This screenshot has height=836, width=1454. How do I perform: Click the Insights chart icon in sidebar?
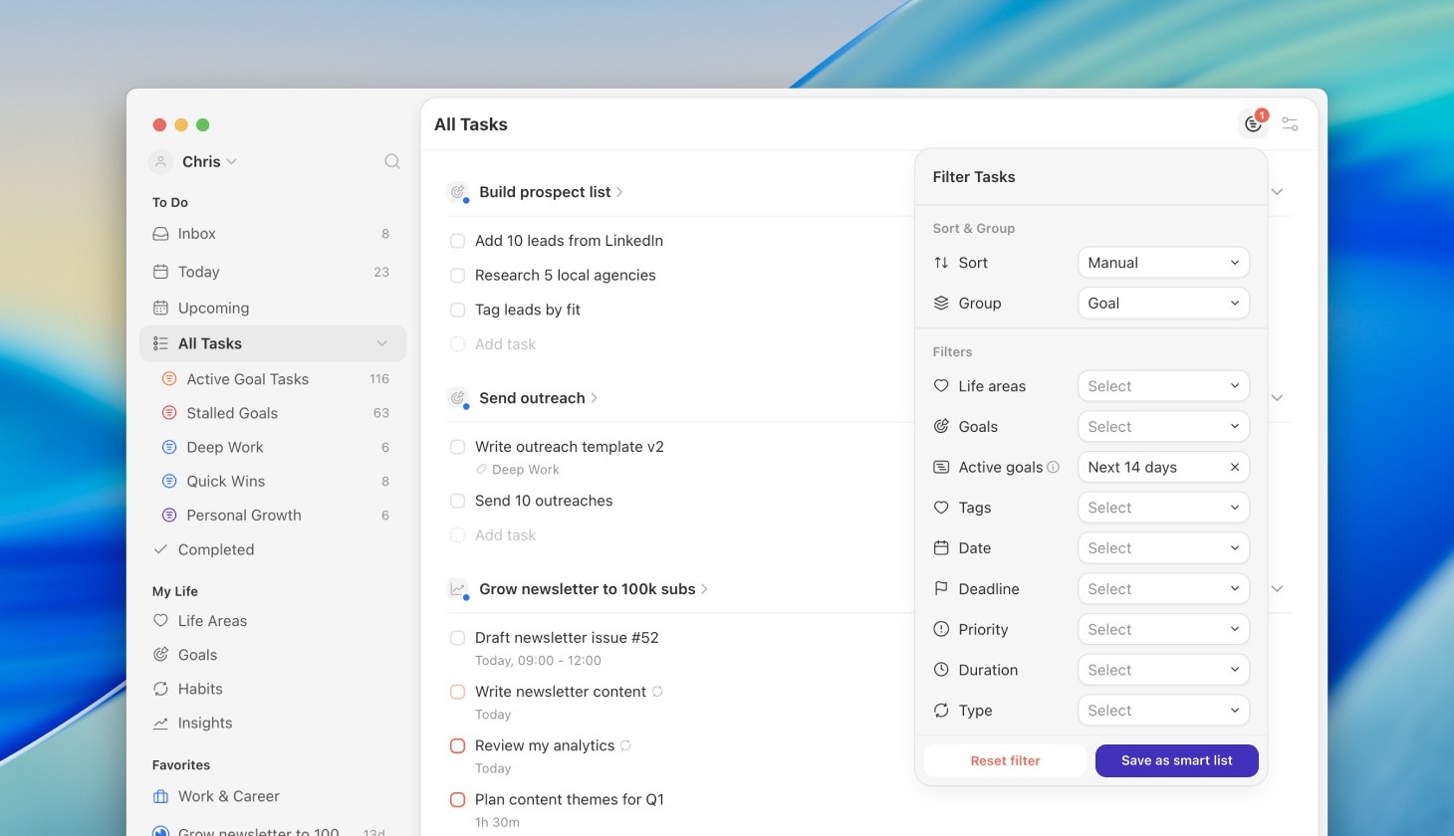click(160, 724)
